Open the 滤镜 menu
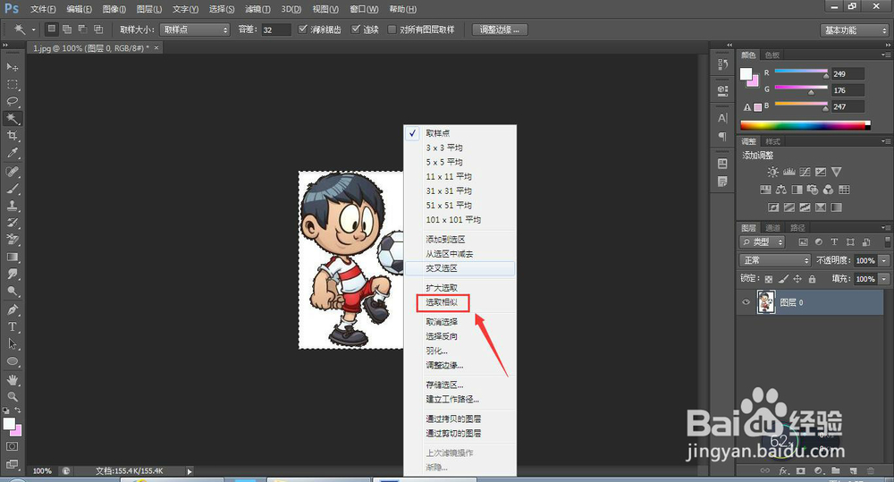 tap(257, 9)
